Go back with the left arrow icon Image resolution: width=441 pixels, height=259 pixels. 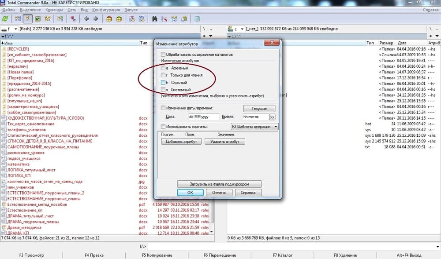[86, 19]
